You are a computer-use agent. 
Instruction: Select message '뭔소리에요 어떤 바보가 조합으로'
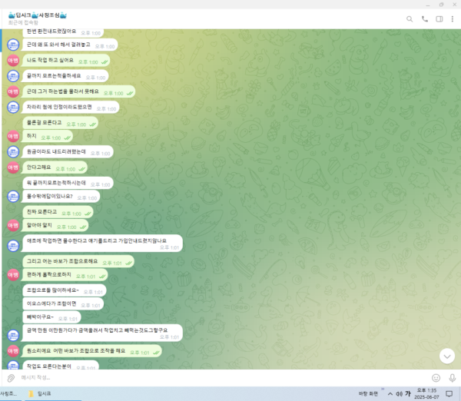click(92, 351)
